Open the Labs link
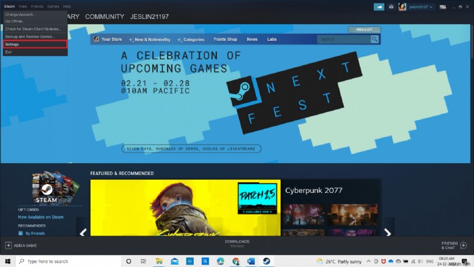Viewport: 474px width, 267px height. (272, 39)
